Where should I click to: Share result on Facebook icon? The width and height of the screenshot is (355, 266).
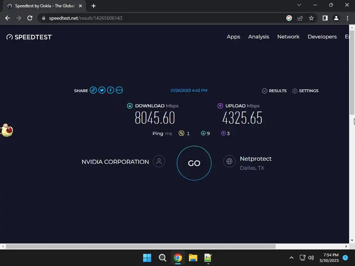111,90
